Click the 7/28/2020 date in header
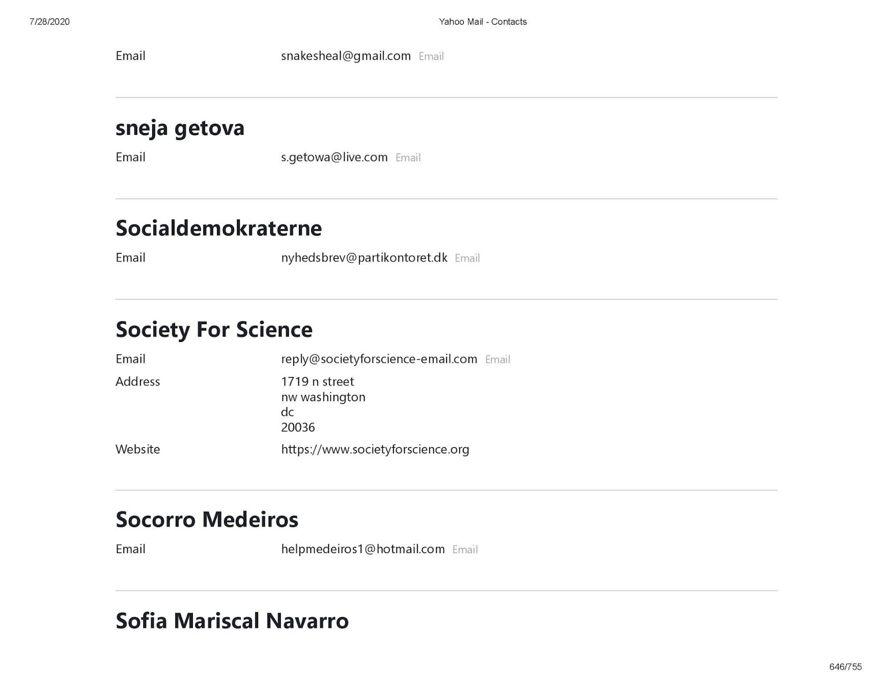892x689 pixels. coord(50,22)
